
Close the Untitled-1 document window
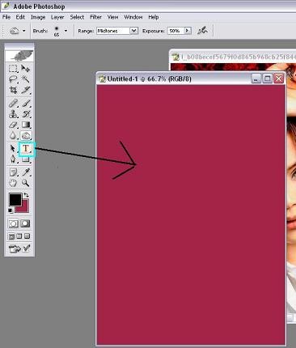click(278, 79)
